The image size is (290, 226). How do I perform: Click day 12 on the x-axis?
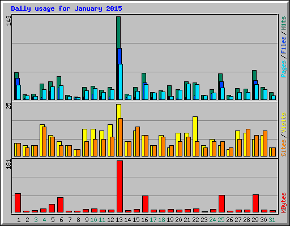[x=110, y=220]
